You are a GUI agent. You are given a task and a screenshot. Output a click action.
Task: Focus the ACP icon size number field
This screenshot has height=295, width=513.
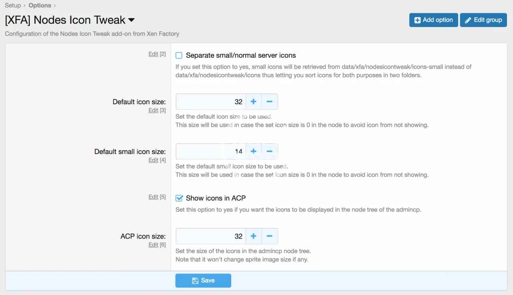click(x=210, y=236)
